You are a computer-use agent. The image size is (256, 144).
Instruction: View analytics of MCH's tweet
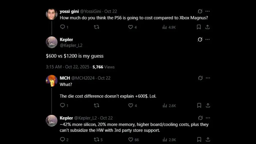[x=169, y=105]
